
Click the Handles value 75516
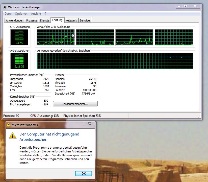93,79
